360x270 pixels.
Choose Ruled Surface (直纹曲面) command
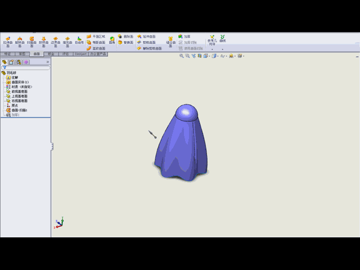coord(96,48)
